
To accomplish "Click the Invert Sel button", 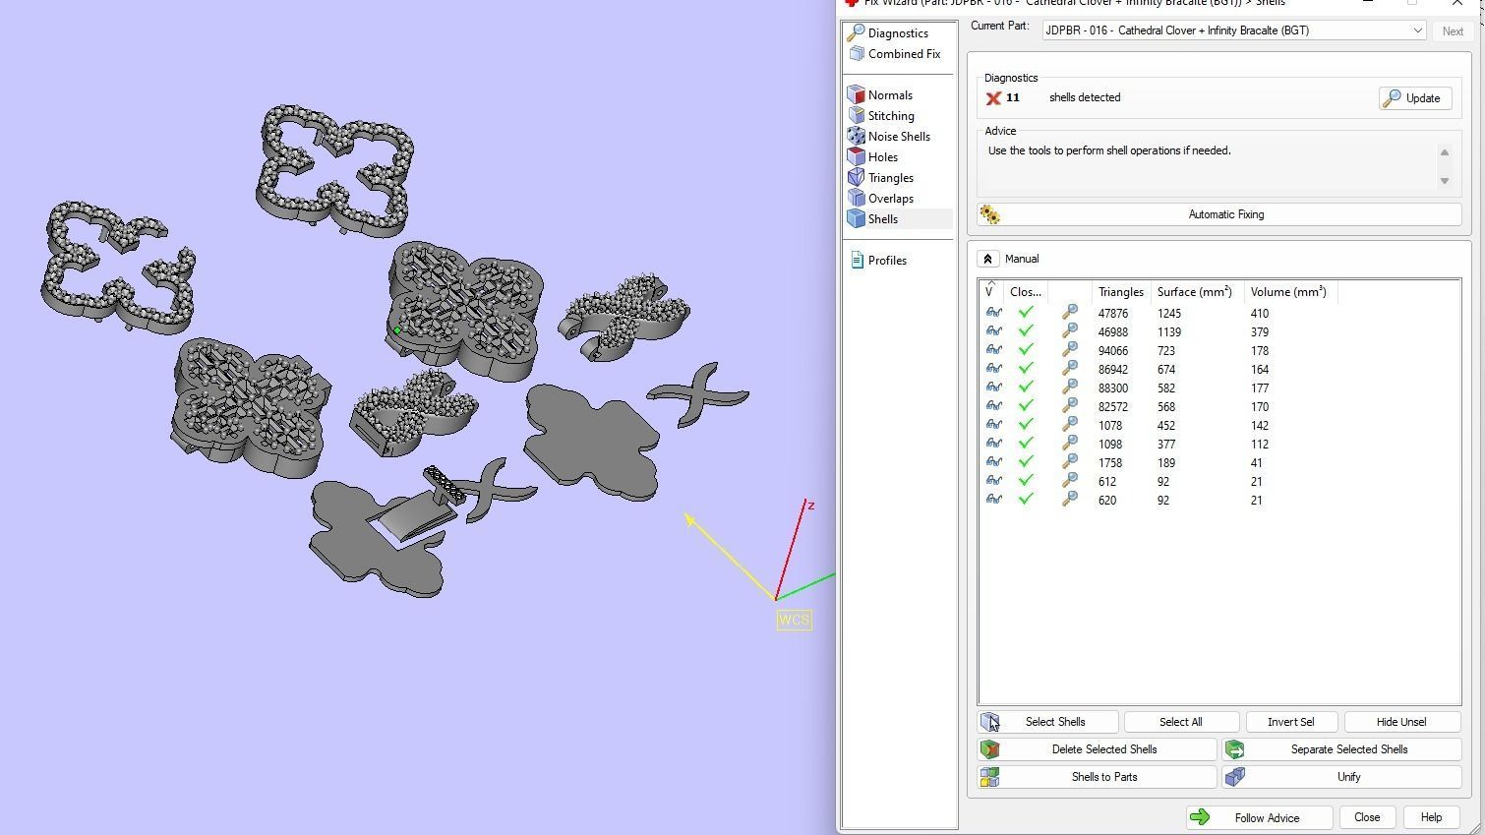I will tap(1290, 722).
